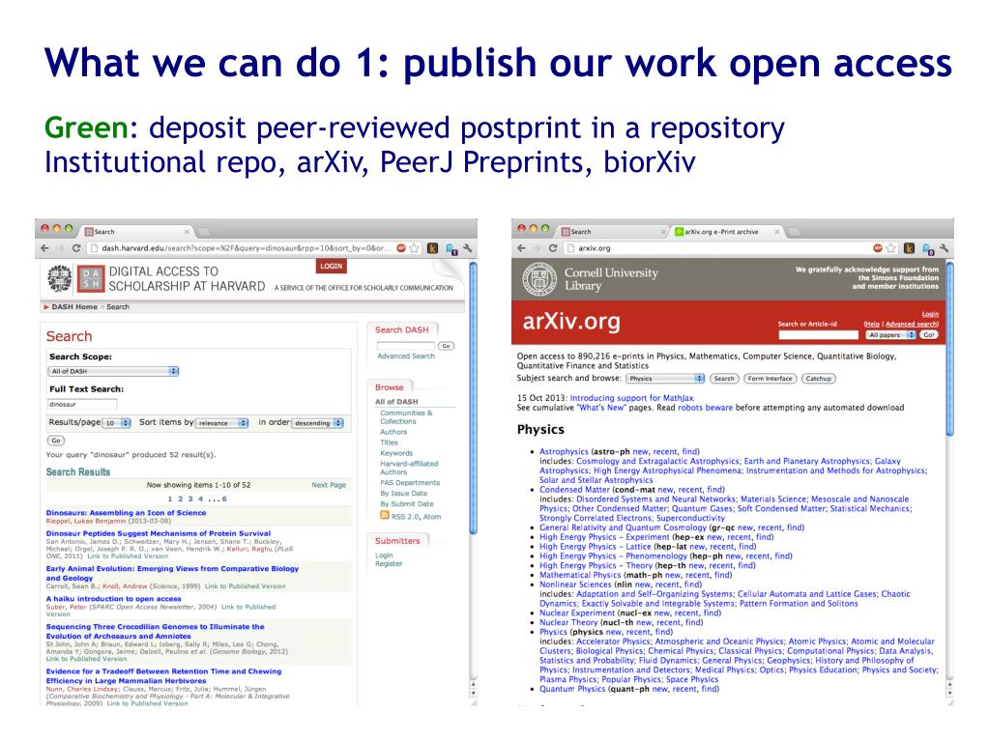Open the robots beware link
The height and width of the screenshot is (741, 989).
pos(705,408)
